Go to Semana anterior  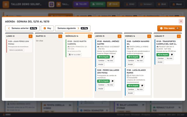22,28
